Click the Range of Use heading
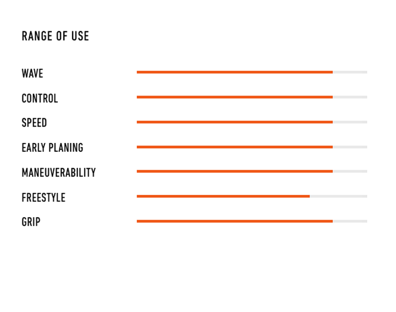Viewport: 396px width, 312px height. pyautogui.click(x=55, y=36)
